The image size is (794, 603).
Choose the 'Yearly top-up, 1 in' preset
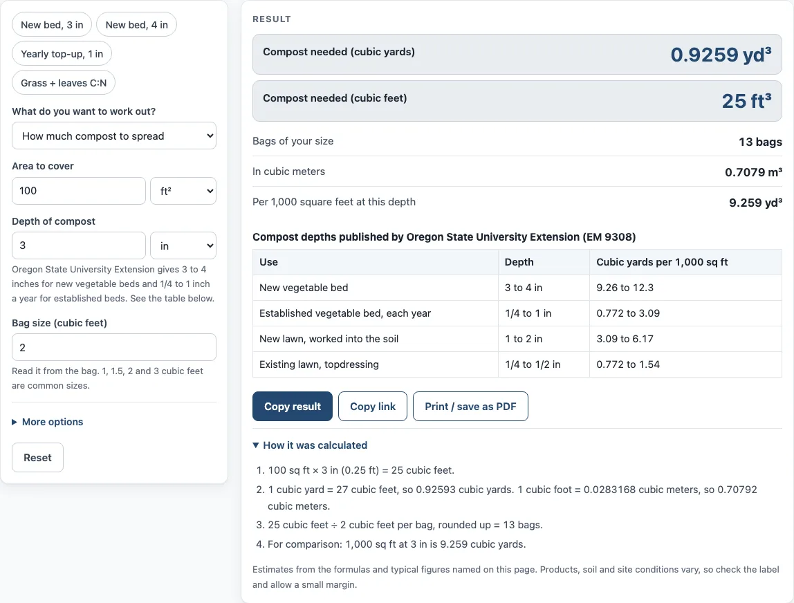[62, 54]
